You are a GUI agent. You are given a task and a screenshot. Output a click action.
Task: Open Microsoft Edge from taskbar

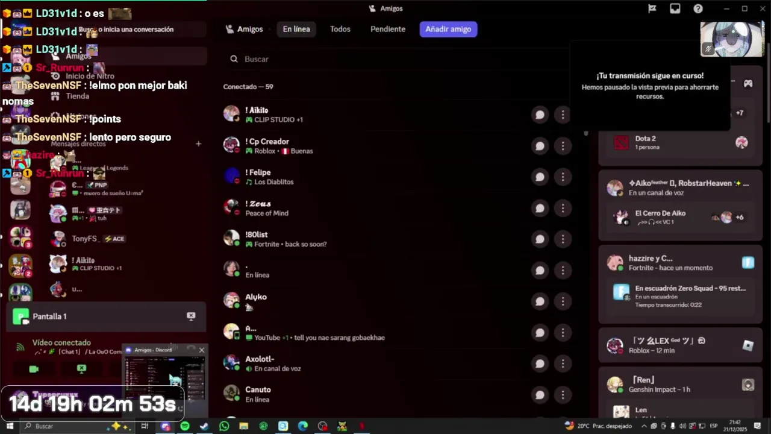point(303,426)
